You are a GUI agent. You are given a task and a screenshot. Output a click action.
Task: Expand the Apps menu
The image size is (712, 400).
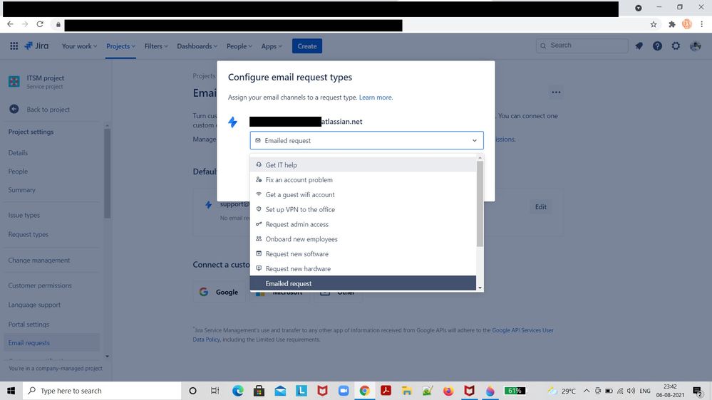point(272,46)
